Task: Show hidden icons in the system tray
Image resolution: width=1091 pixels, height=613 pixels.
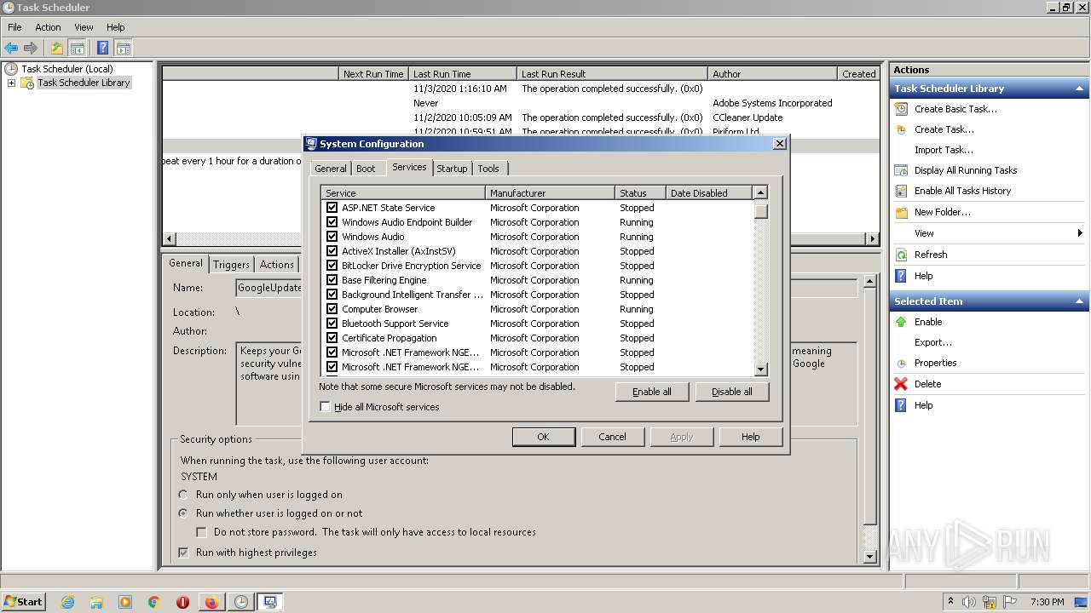Action: [951, 601]
